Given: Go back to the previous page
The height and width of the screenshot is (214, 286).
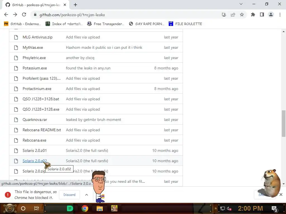Looking at the screenshot, I should click(6, 14).
